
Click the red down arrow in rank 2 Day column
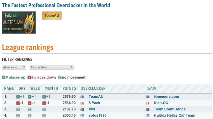pyautogui.click(x=18, y=103)
